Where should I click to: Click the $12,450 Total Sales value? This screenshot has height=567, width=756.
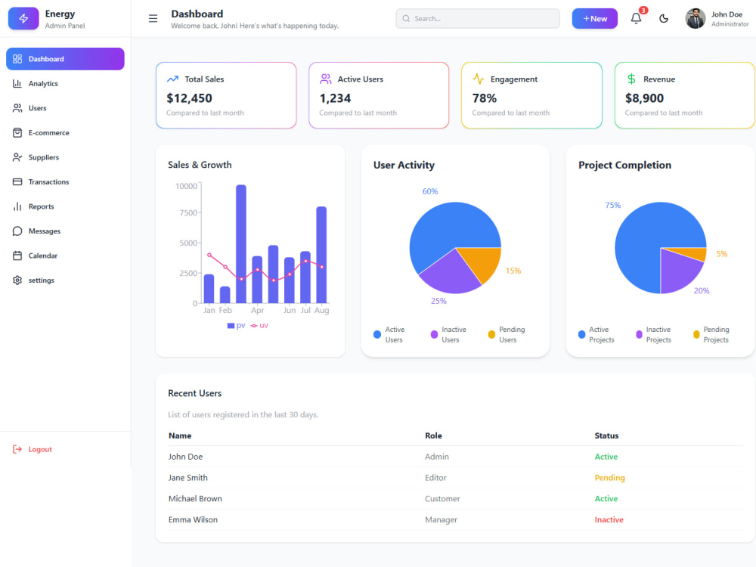point(190,98)
